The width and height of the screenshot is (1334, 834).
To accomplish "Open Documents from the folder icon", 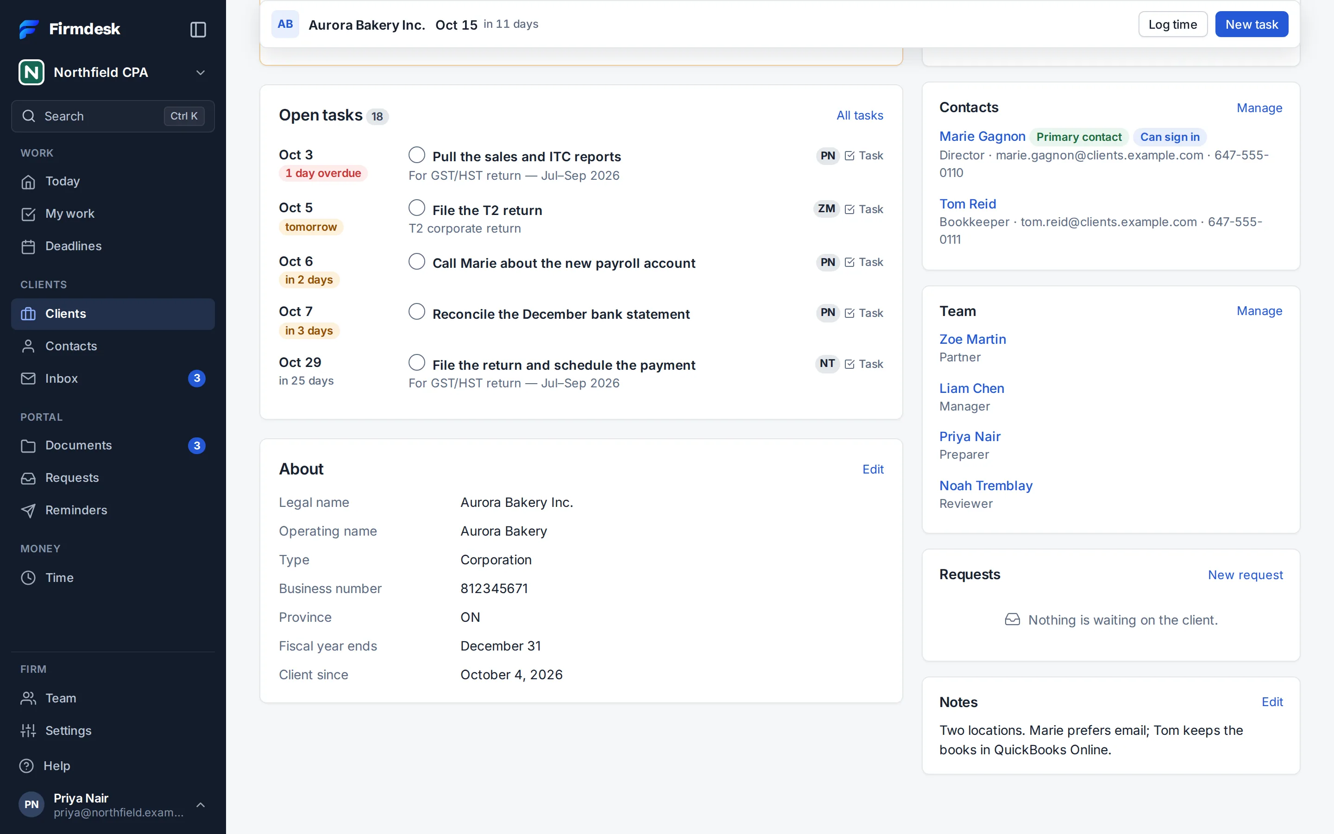I will click(28, 446).
